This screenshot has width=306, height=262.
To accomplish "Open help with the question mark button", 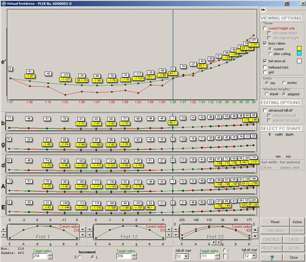I will pos(271,257).
